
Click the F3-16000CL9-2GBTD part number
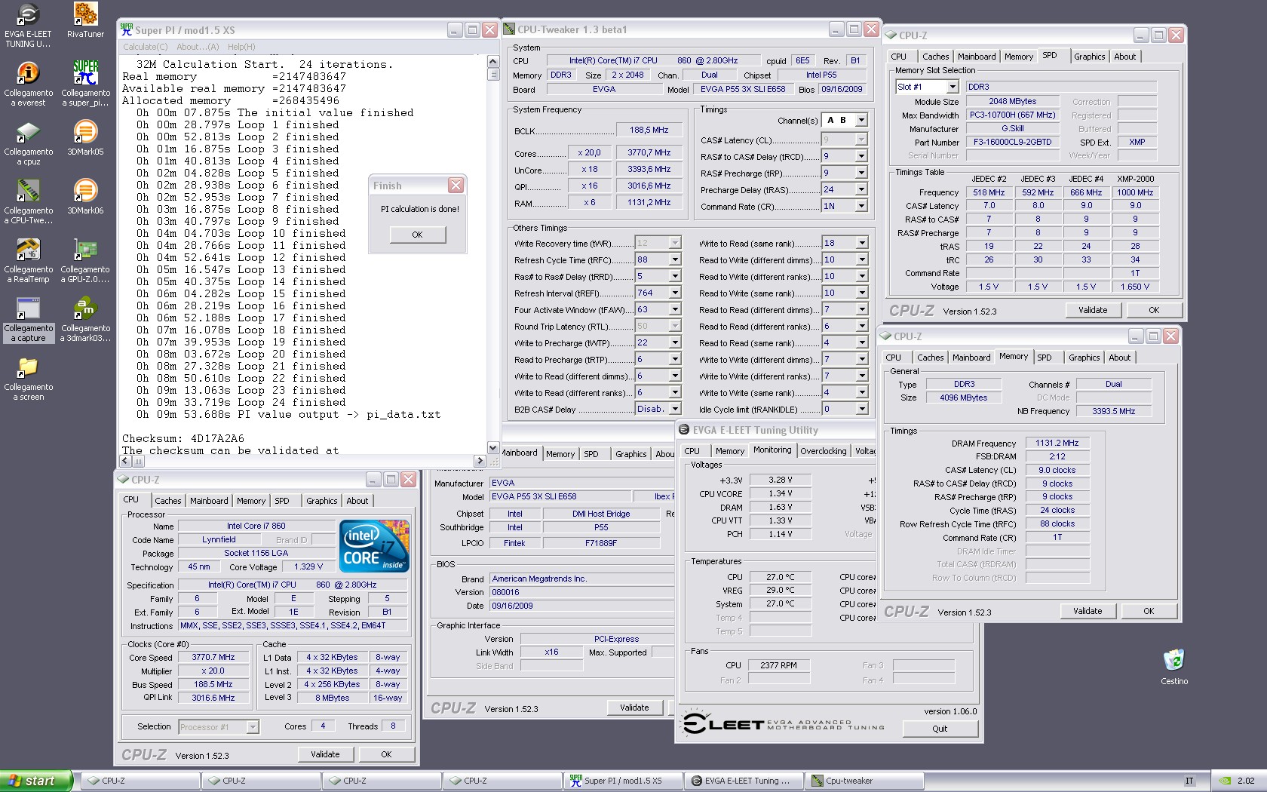(1012, 143)
